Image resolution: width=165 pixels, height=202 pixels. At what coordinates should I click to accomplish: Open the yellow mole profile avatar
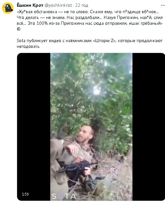(8, 8)
